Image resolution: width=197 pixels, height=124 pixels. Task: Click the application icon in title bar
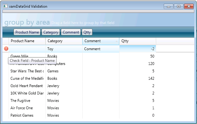tap(5, 6)
